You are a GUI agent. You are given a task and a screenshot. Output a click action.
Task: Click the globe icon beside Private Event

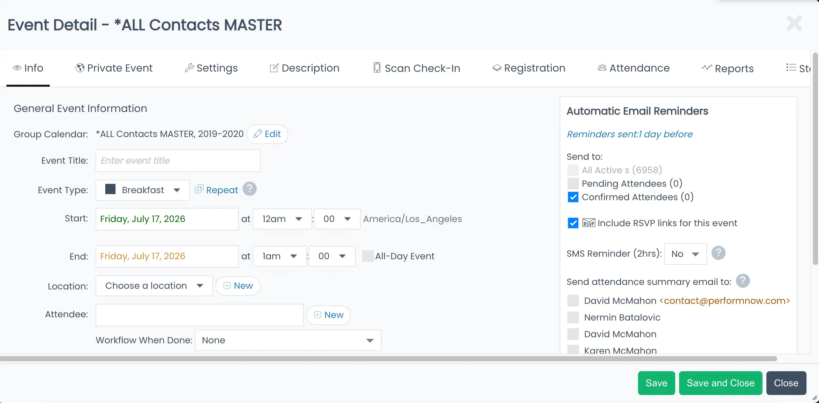pyautogui.click(x=80, y=68)
